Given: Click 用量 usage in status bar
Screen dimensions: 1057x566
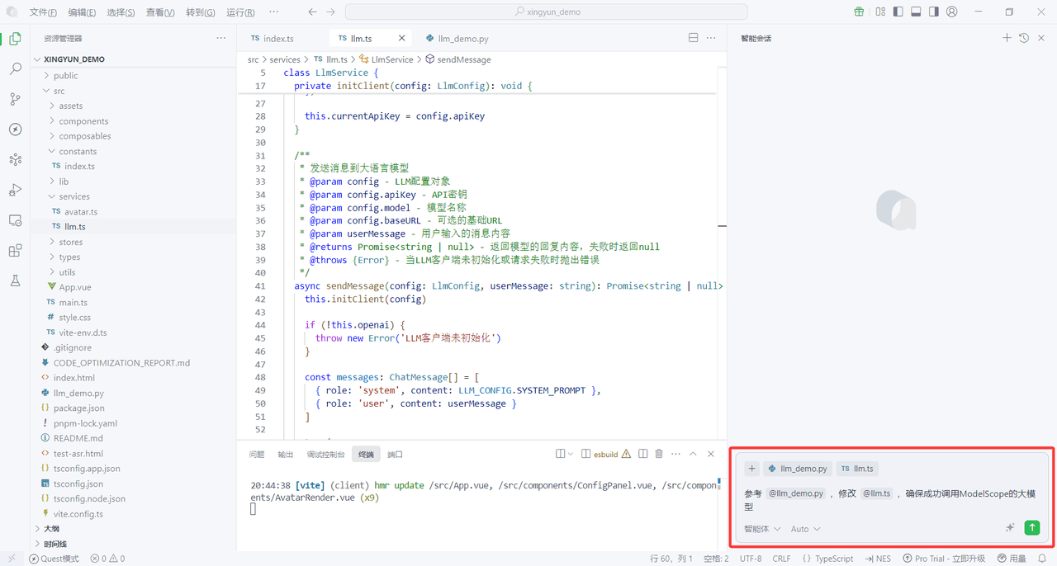Looking at the screenshot, I should pos(1012,559).
